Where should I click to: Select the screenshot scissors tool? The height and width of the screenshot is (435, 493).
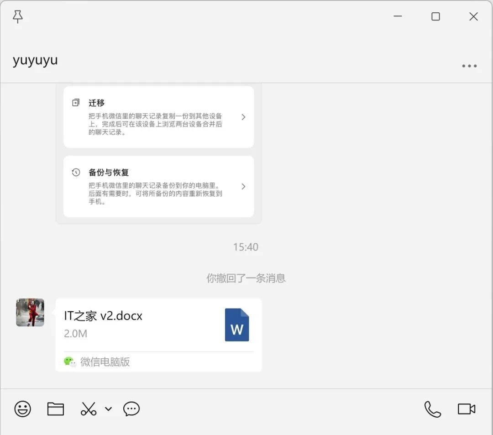(88, 409)
